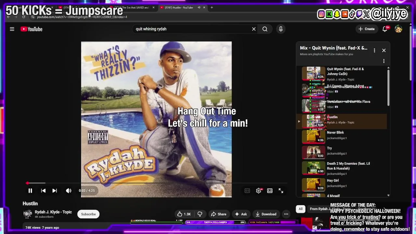
Task: Open the channel avatar under the video
Action: [x=28, y=214]
